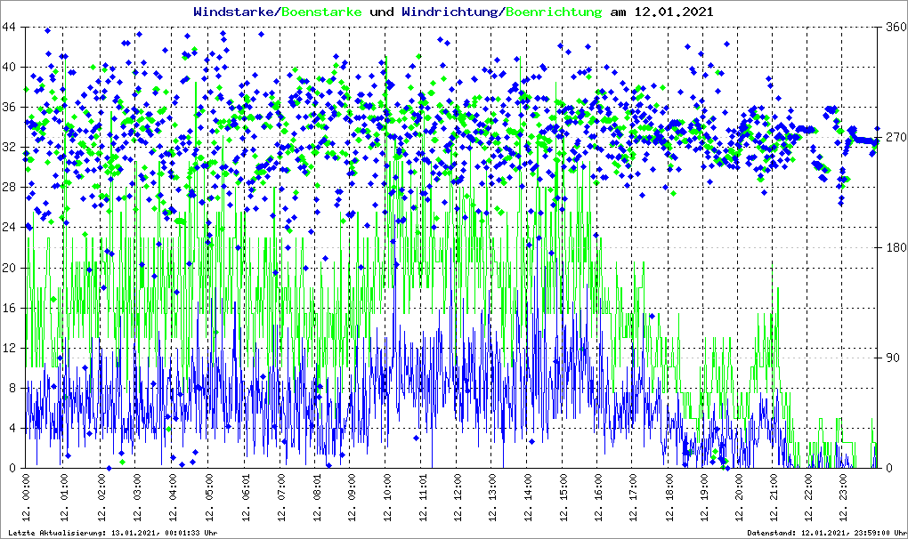Viewport: 908px width, 539px height.
Task: Click the 16 value on the left axis
Action: (x=11, y=308)
